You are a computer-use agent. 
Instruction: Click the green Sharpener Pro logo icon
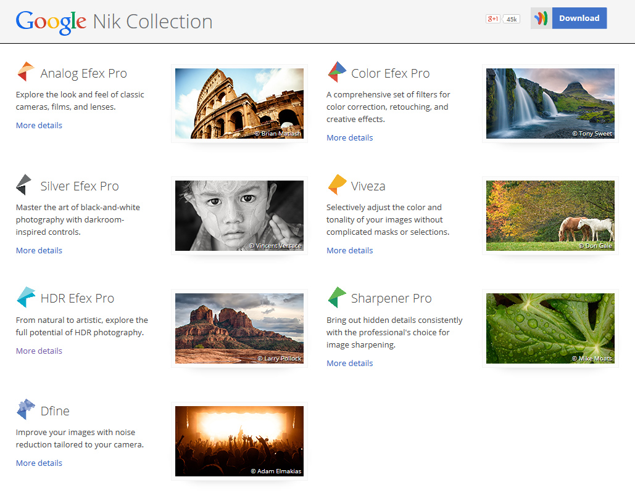[x=336, y=298]
